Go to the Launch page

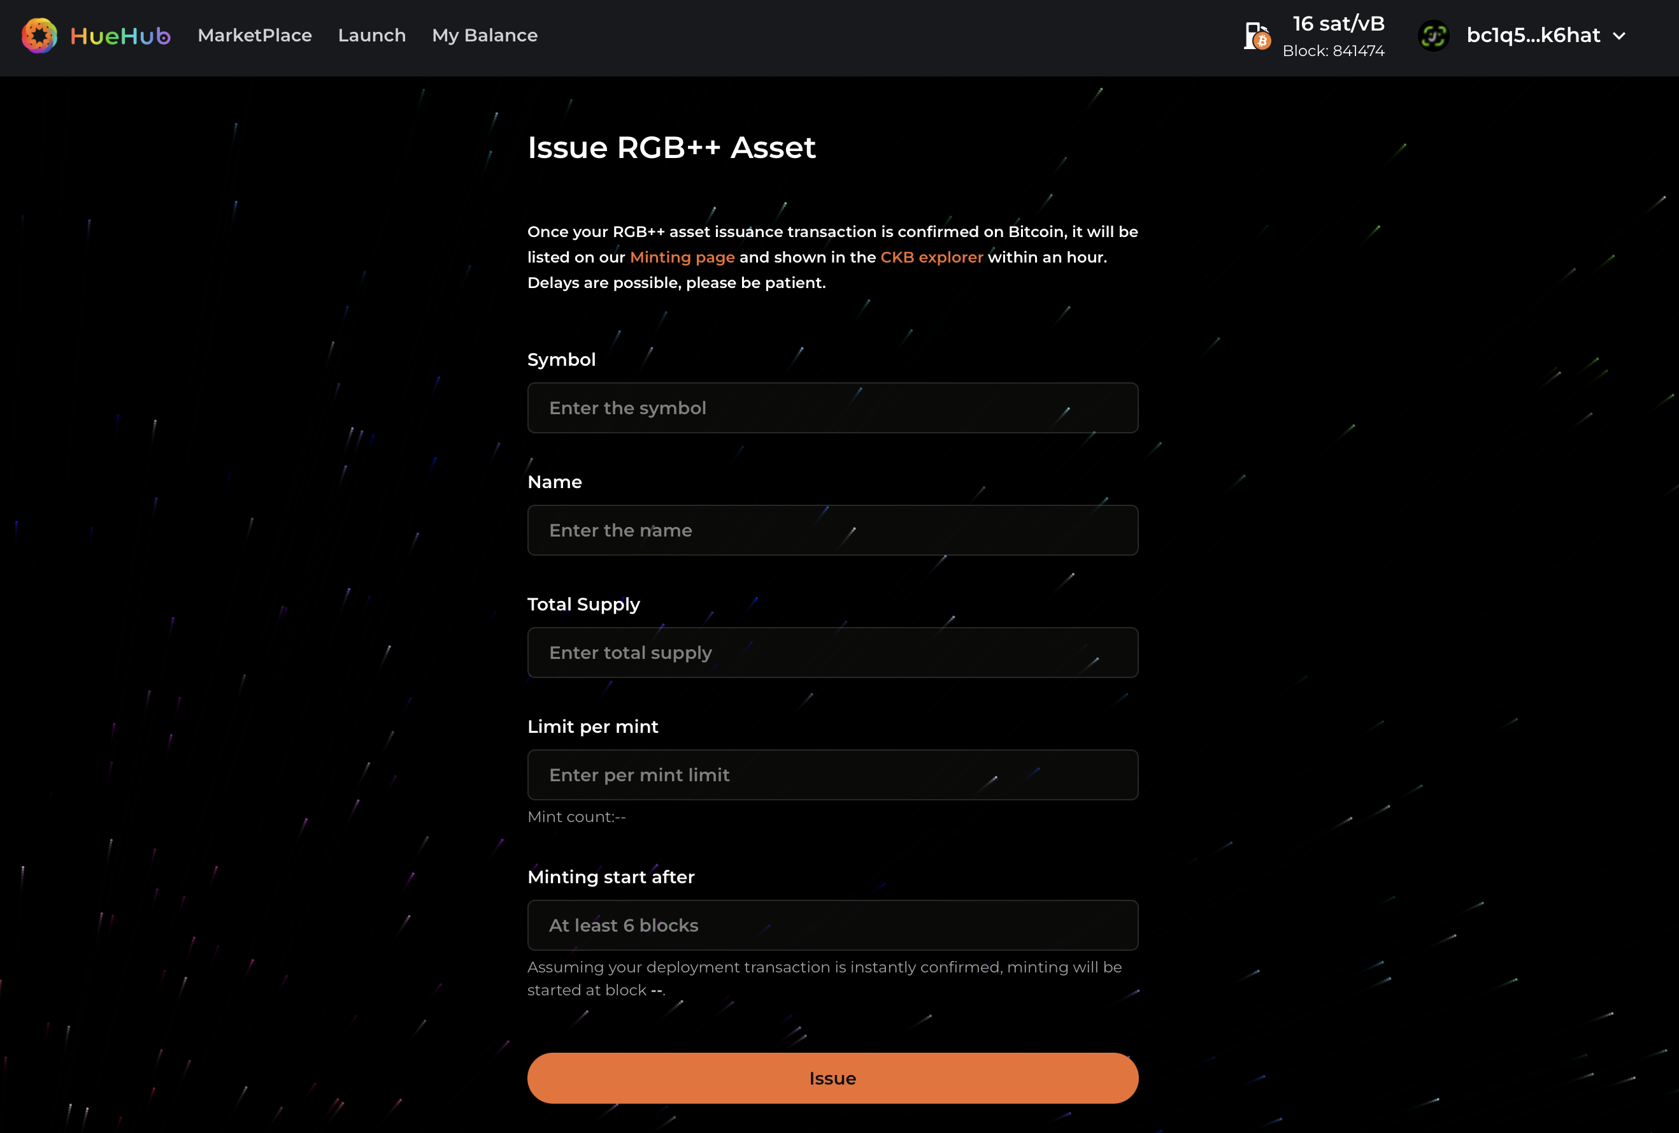click(372, 36)
